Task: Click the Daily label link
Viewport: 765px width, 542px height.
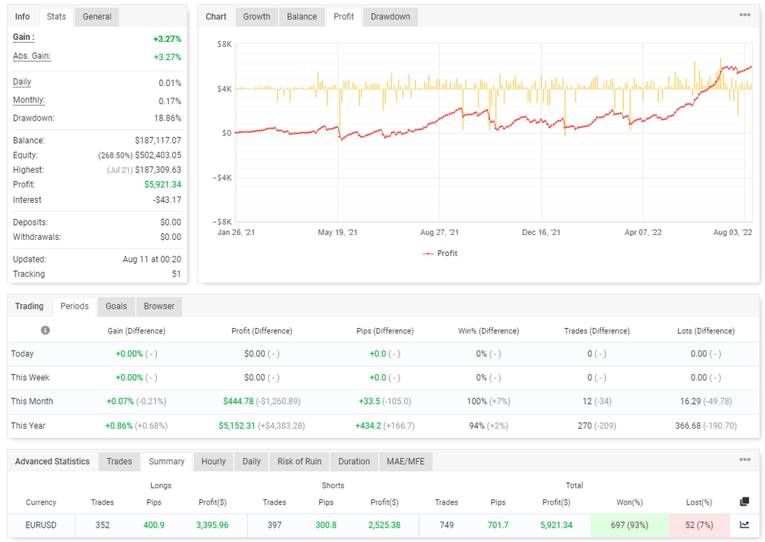Action: (22, 82)
